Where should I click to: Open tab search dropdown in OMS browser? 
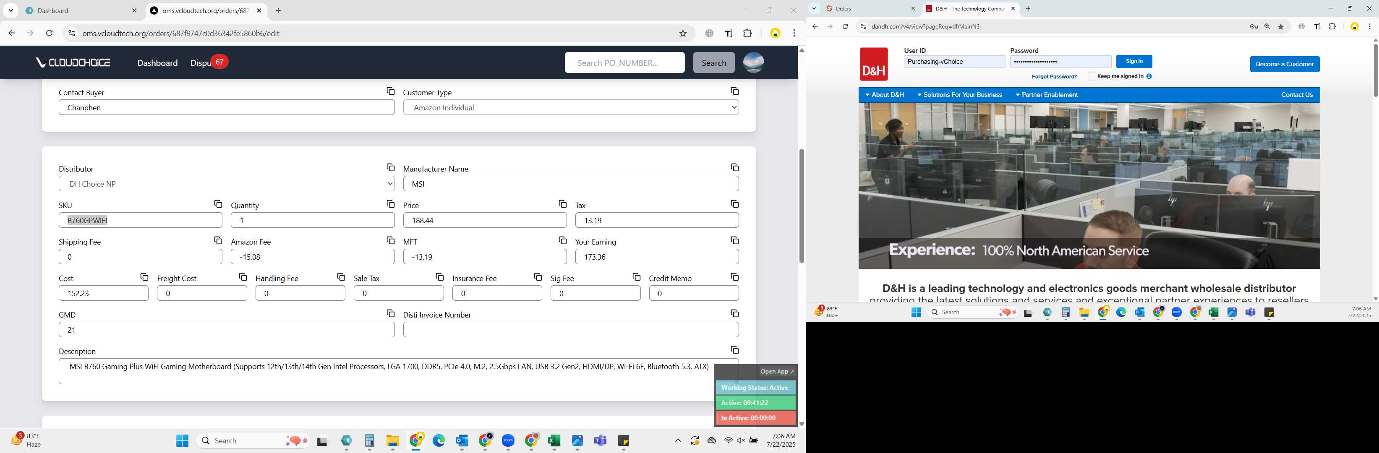11,11
